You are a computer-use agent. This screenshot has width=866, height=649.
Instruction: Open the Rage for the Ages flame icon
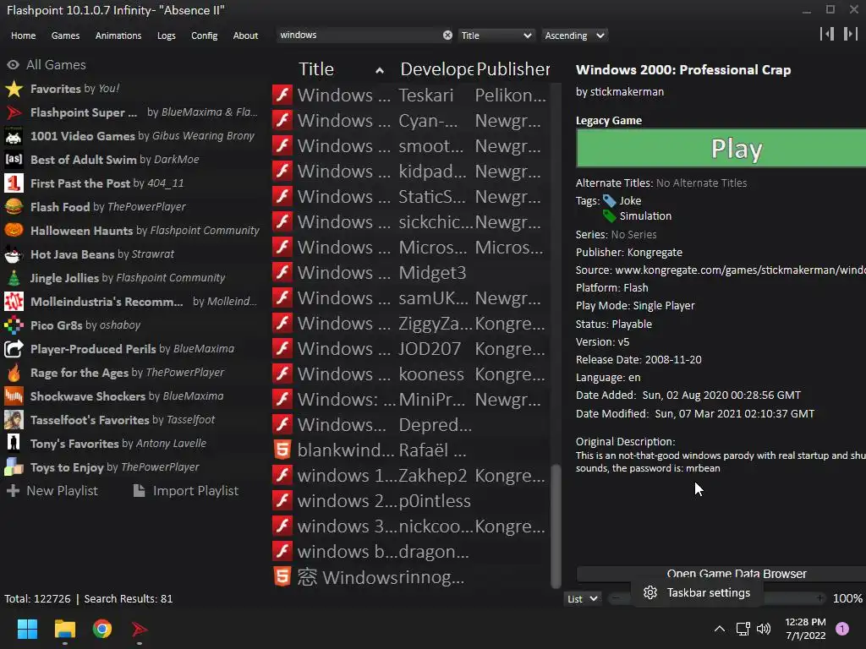[14, 373]
